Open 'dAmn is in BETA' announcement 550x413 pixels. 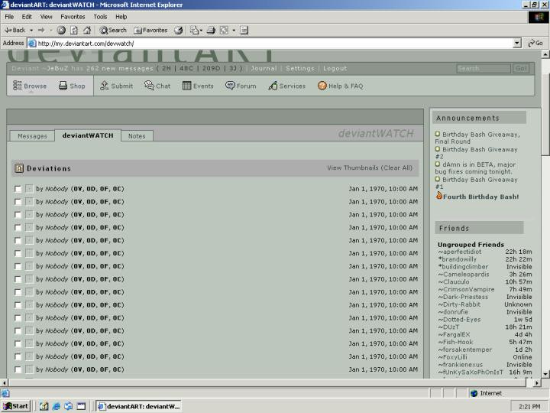coord(475,167)
